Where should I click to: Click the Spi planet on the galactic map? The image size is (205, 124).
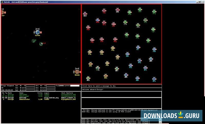127,54
